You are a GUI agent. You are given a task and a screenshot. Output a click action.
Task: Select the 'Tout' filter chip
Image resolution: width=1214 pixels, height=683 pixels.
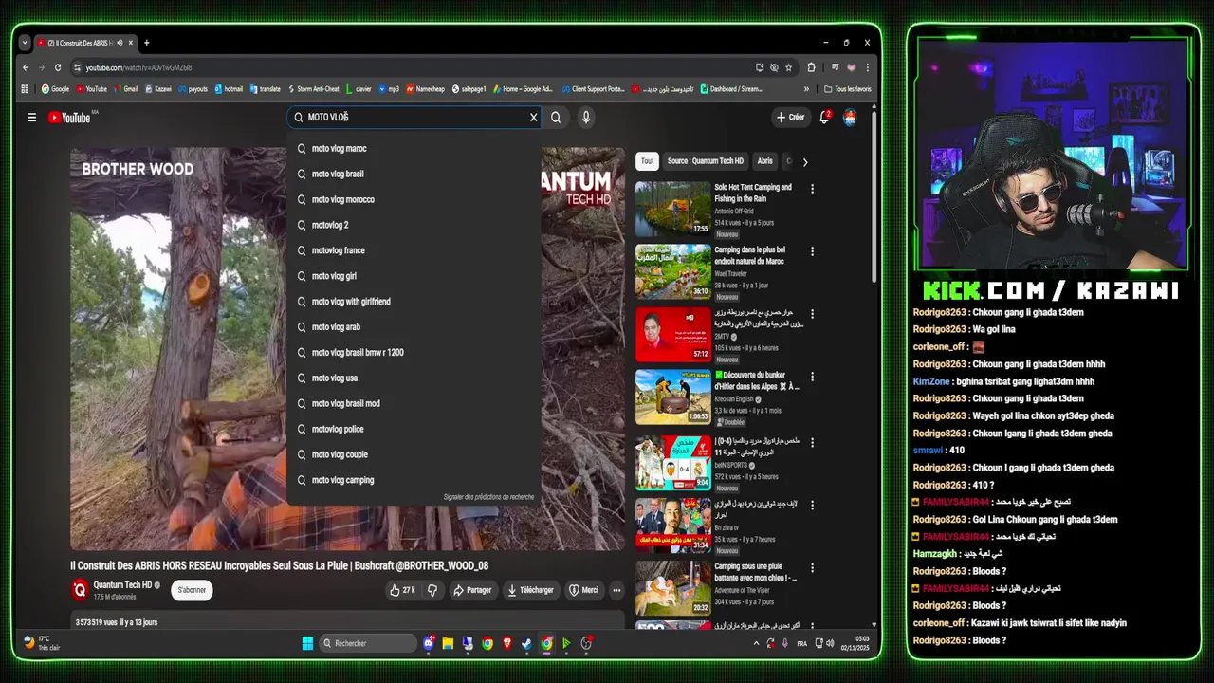pyautogui.click(x=647, y=161)
